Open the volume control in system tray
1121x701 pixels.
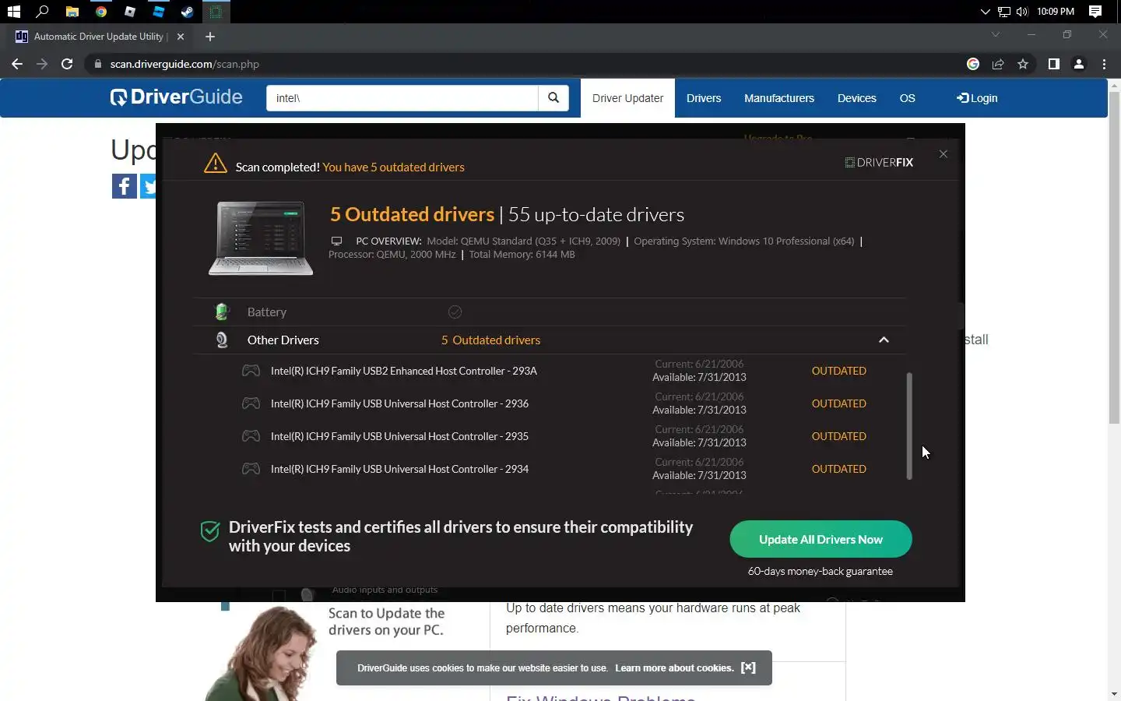[x=1022, y=12]
